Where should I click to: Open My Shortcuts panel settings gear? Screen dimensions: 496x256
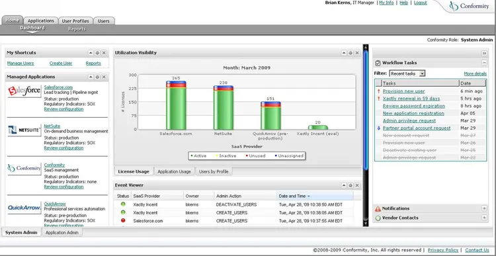(x=97, y=53)
